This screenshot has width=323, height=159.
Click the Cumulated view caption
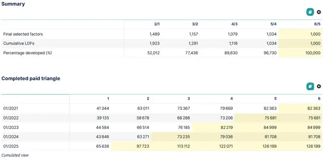point(15,155)
